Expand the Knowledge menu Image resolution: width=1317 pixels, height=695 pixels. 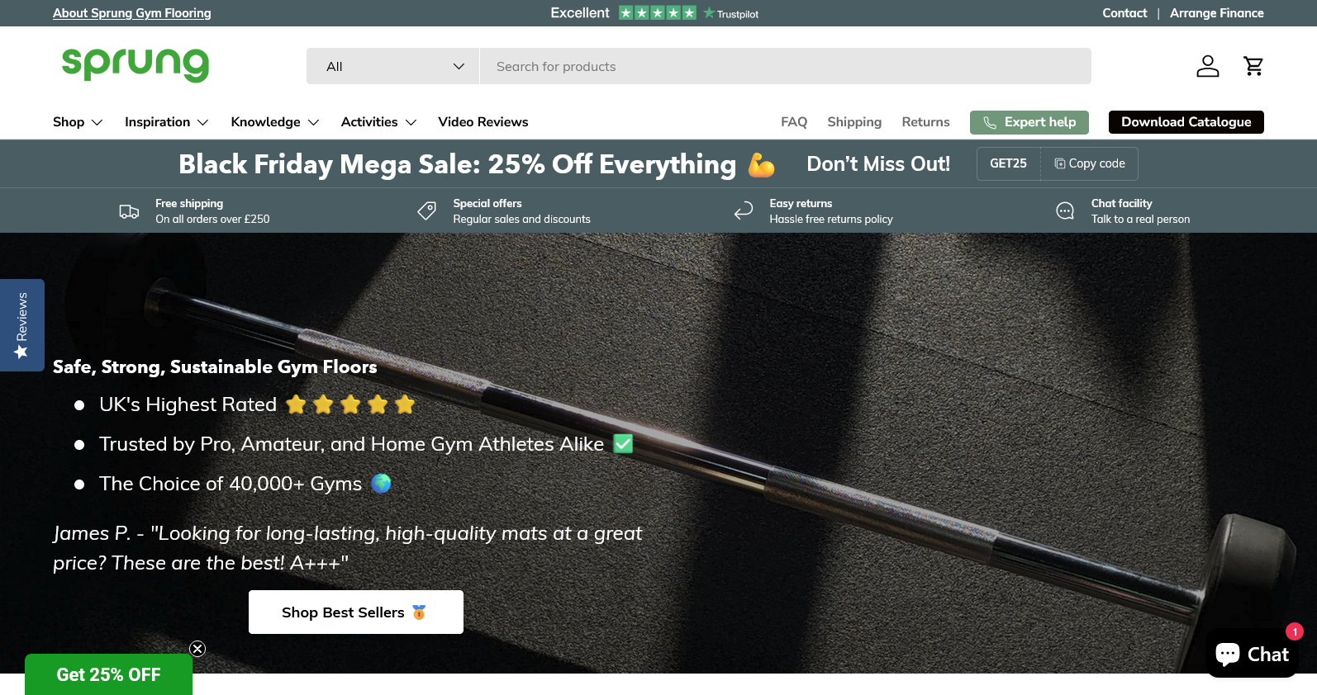(274, 122)
